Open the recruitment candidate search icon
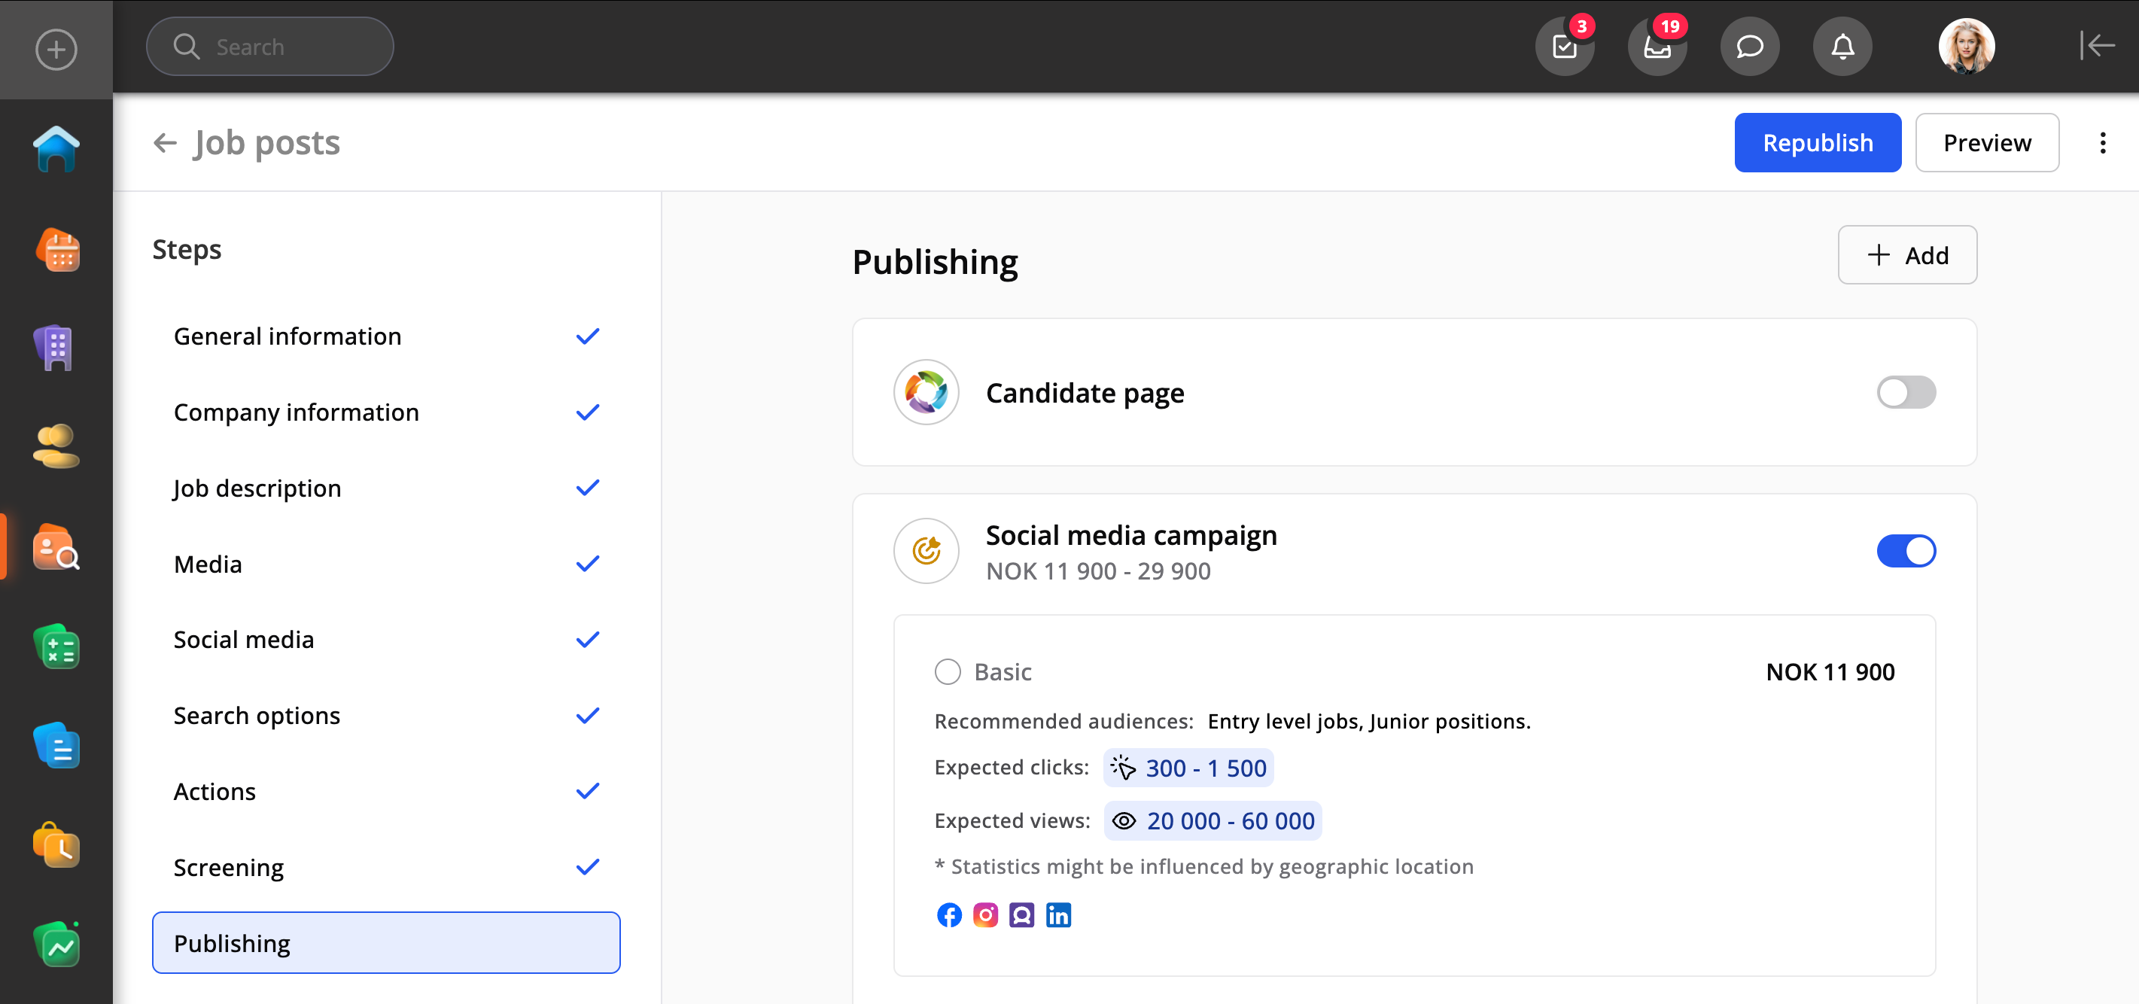2139x1004 pixels. [56, 548]
